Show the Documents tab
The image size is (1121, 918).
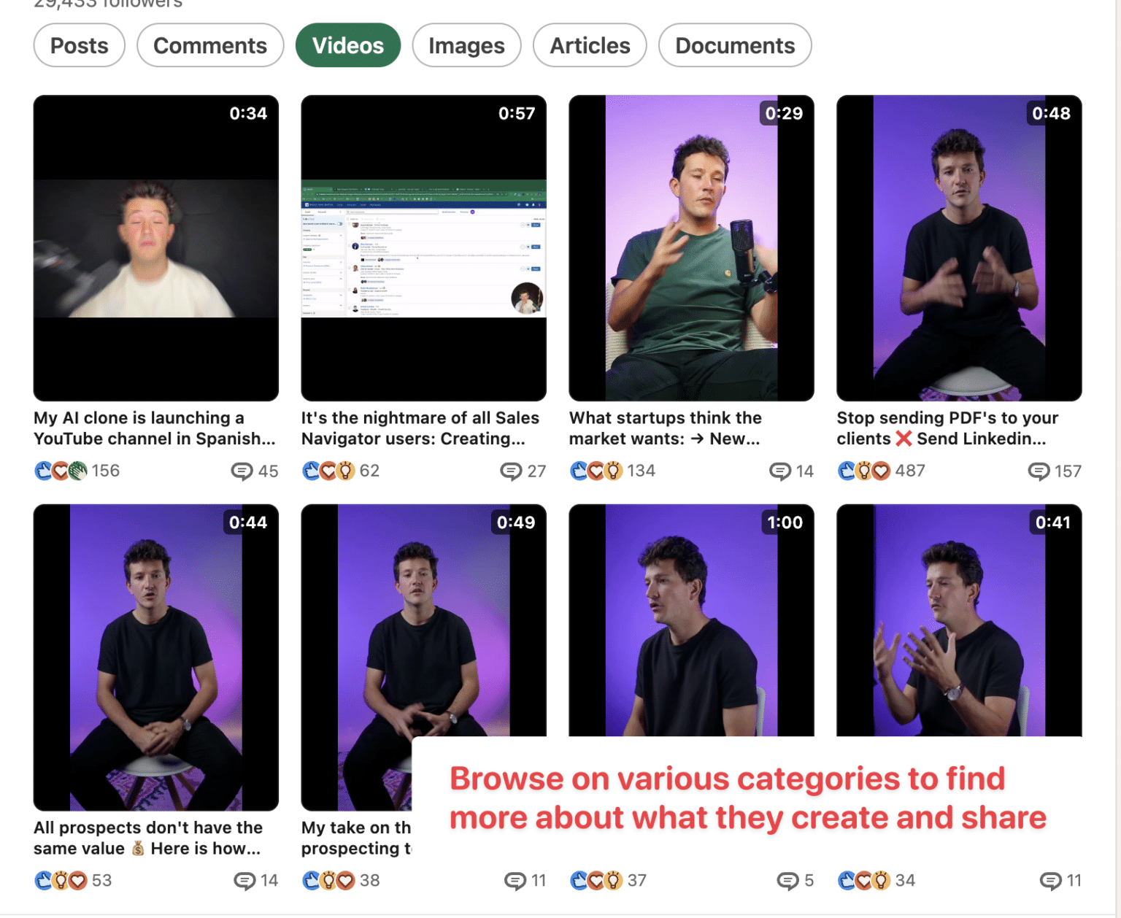[x=734, y=45]
